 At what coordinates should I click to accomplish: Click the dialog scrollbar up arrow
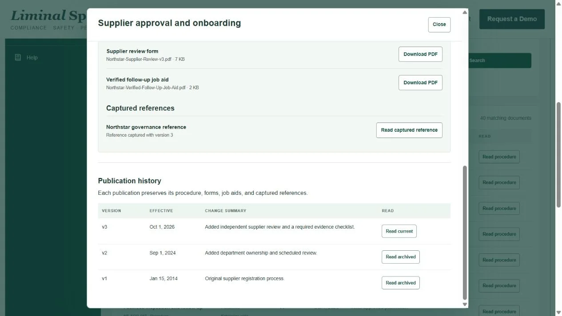(465, 12)
